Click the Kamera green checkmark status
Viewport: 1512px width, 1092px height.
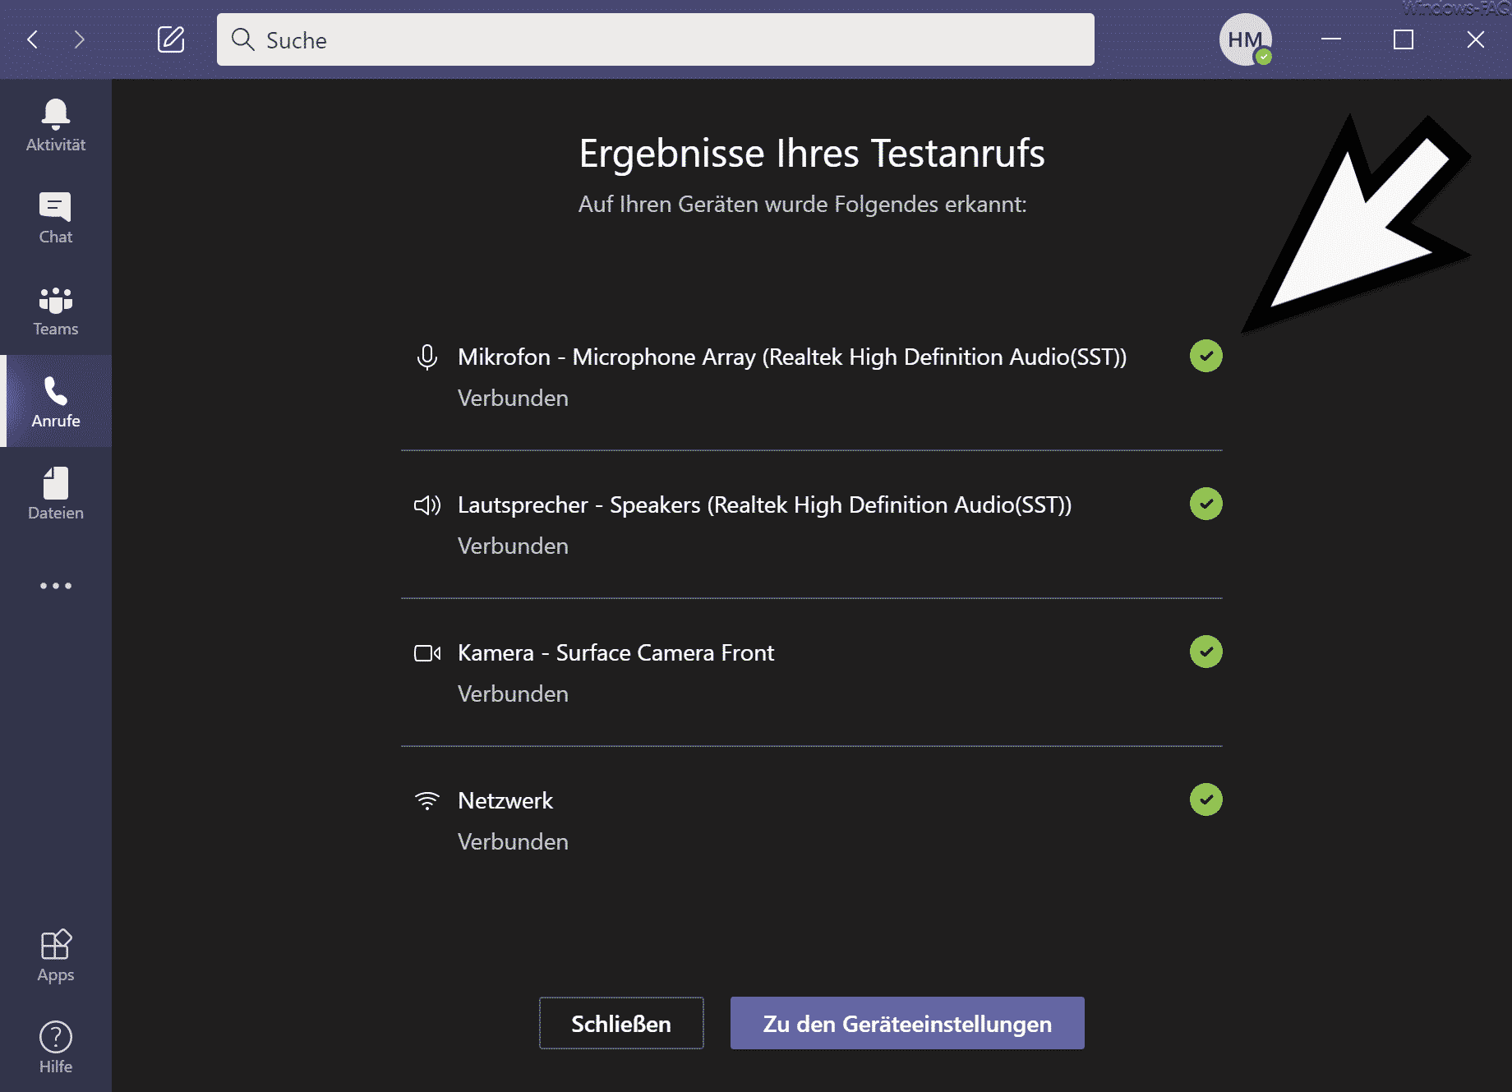[1205, 652]
